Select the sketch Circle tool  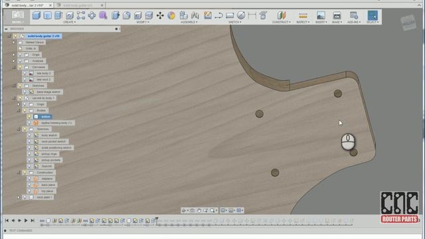[x=241, y=15]
